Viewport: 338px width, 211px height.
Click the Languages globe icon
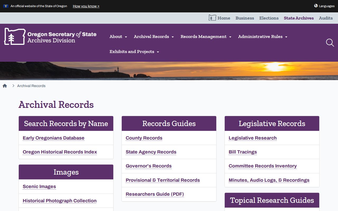(316, 6)
